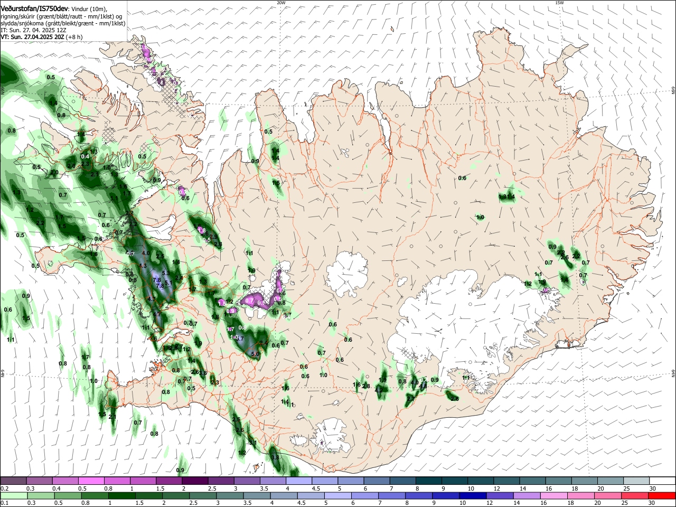
Task: Select lower legend swatch between 3 and 3.5
Action: point(230,495)
